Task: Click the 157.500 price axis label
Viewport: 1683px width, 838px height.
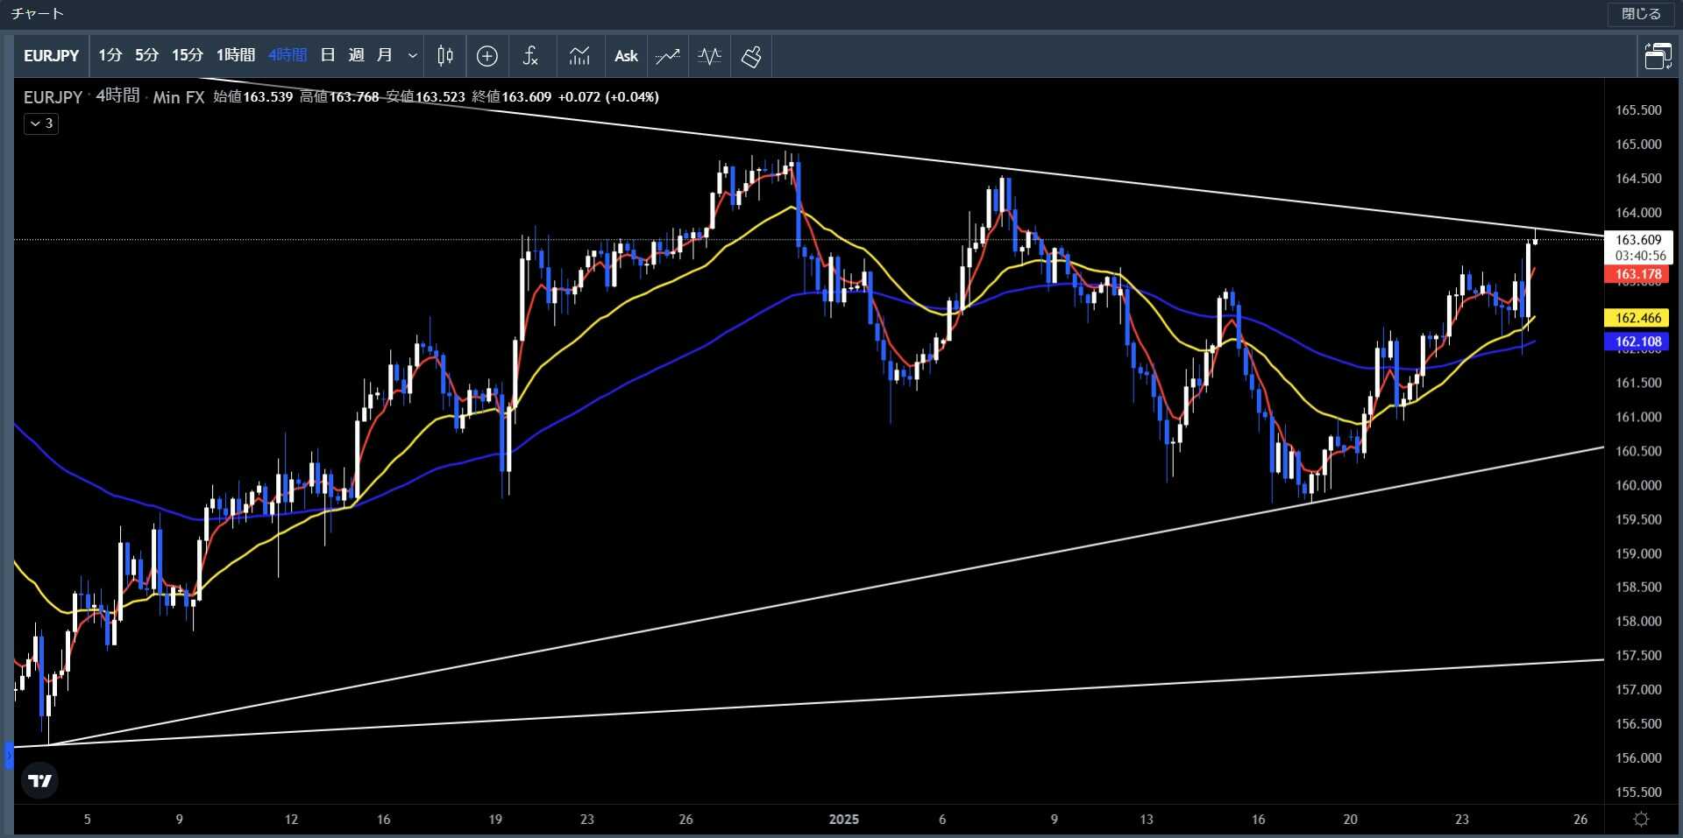Action: click(x=1638, y=655)
